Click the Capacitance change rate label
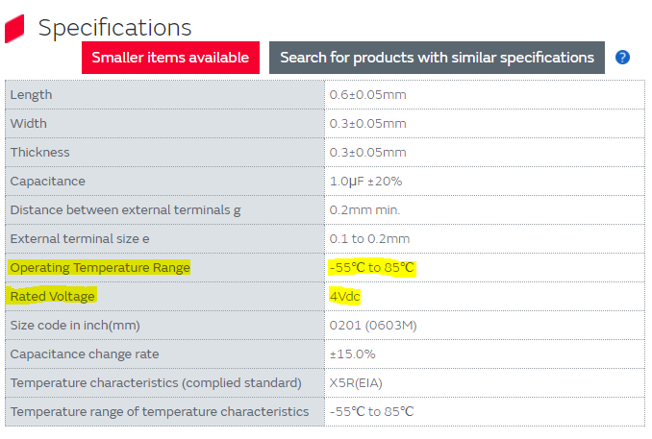 point(85,354)
